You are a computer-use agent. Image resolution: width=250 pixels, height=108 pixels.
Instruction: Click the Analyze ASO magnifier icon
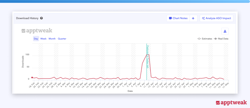[203, 18]
